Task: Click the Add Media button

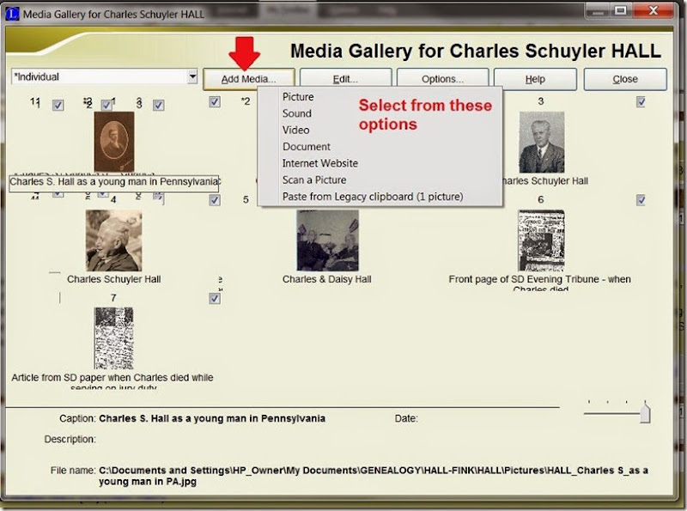Action: [x=248, y=79]
